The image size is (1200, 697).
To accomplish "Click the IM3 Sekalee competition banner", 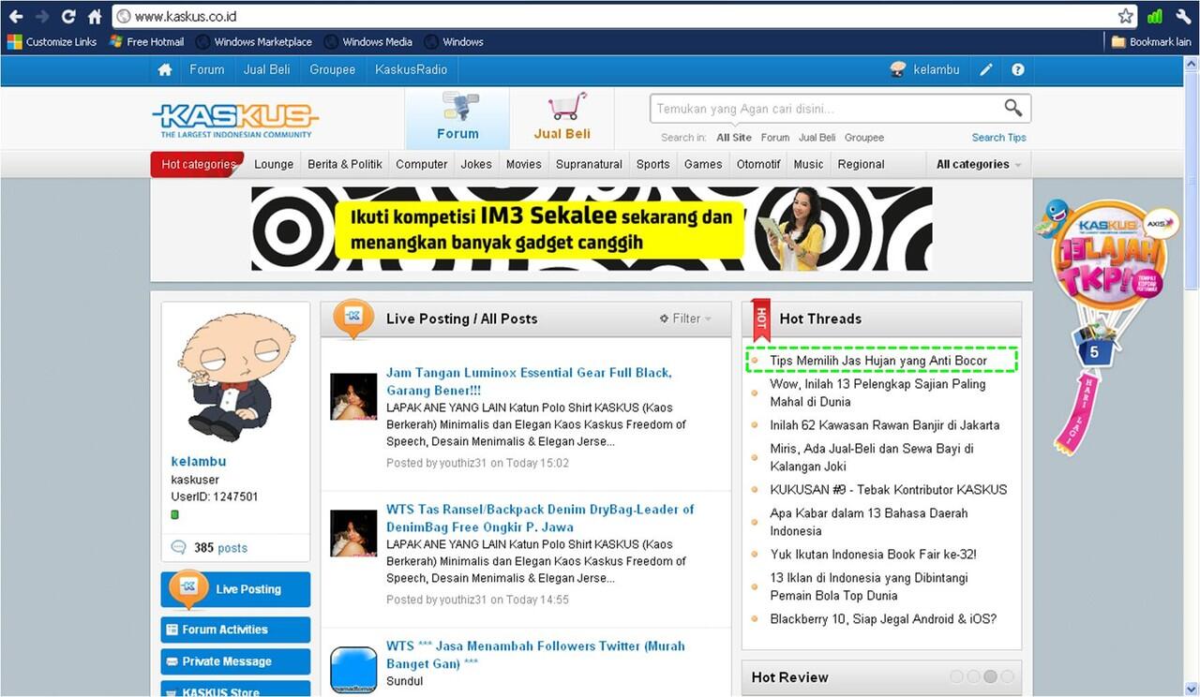I will coord(592,229).
